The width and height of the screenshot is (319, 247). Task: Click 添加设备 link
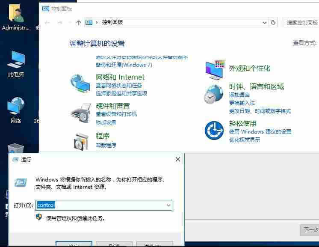click(106, 122)
